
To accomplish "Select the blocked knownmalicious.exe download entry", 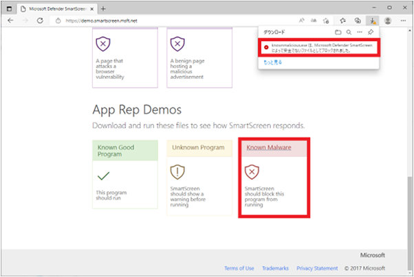I will pyautogui.click(x=319, y=48).
